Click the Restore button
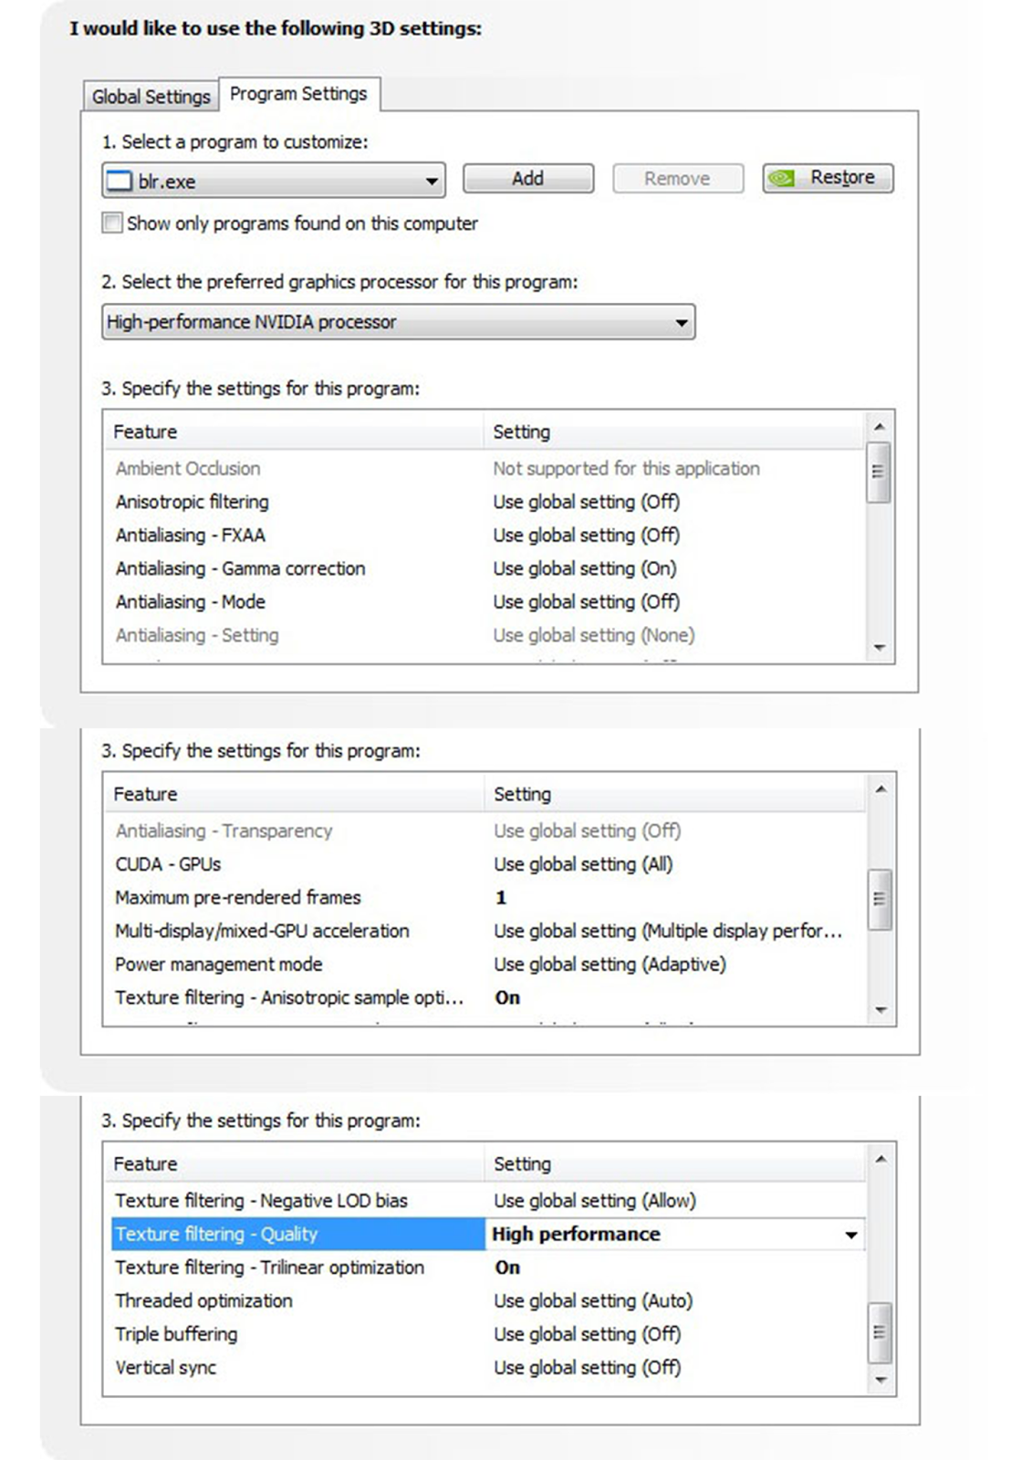The image size is (1032, 1460). [828, 177]
